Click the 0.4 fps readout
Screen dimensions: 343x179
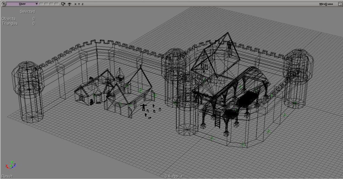pyautogui.click(x=171, y=176)
